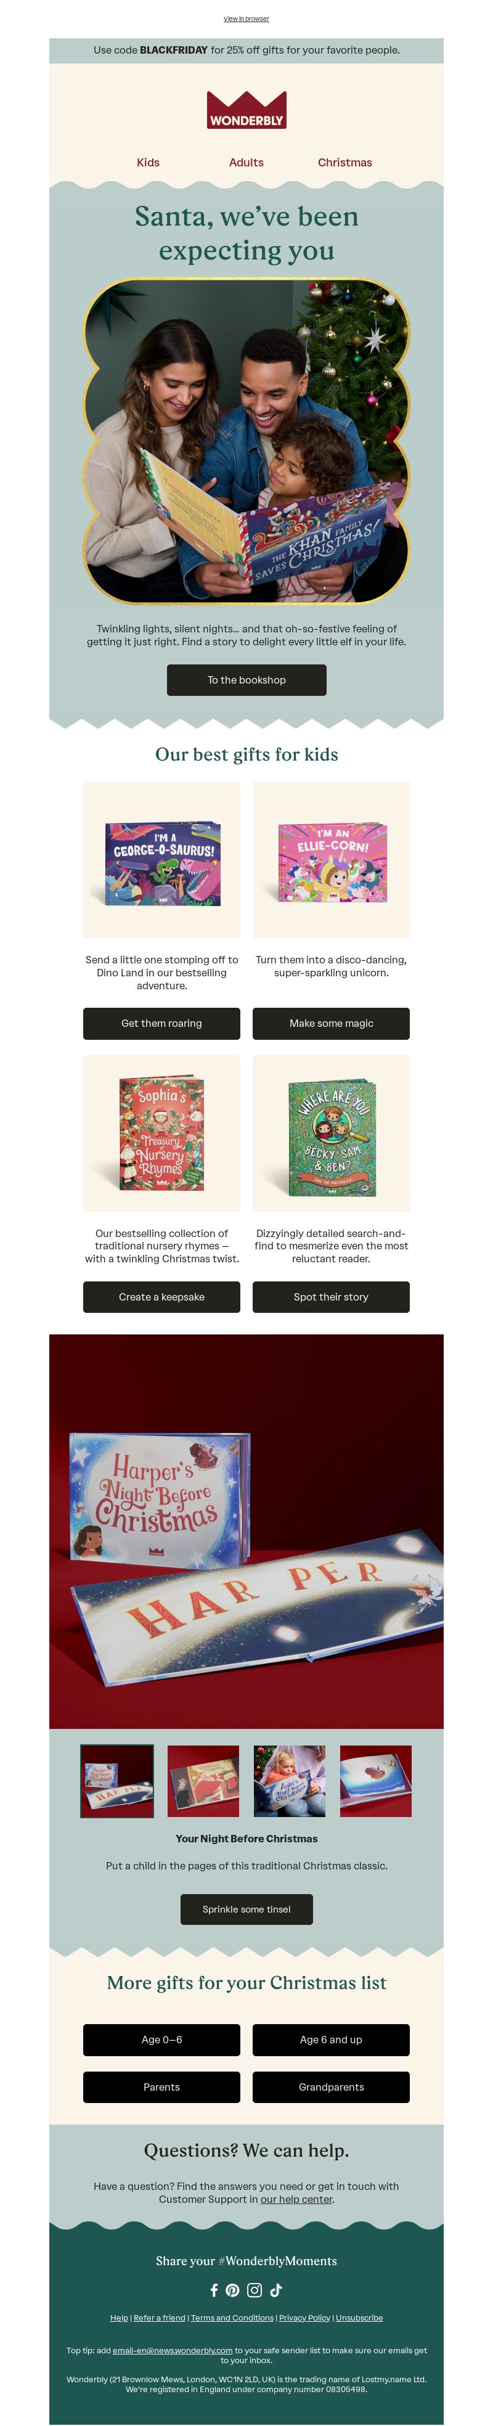Open the help center link
The width and height of the screenshot is (493, 2426).
point(296,2200)
